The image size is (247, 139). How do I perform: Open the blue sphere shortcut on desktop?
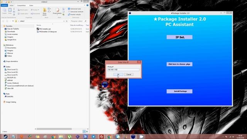click(x=105, y=85)
